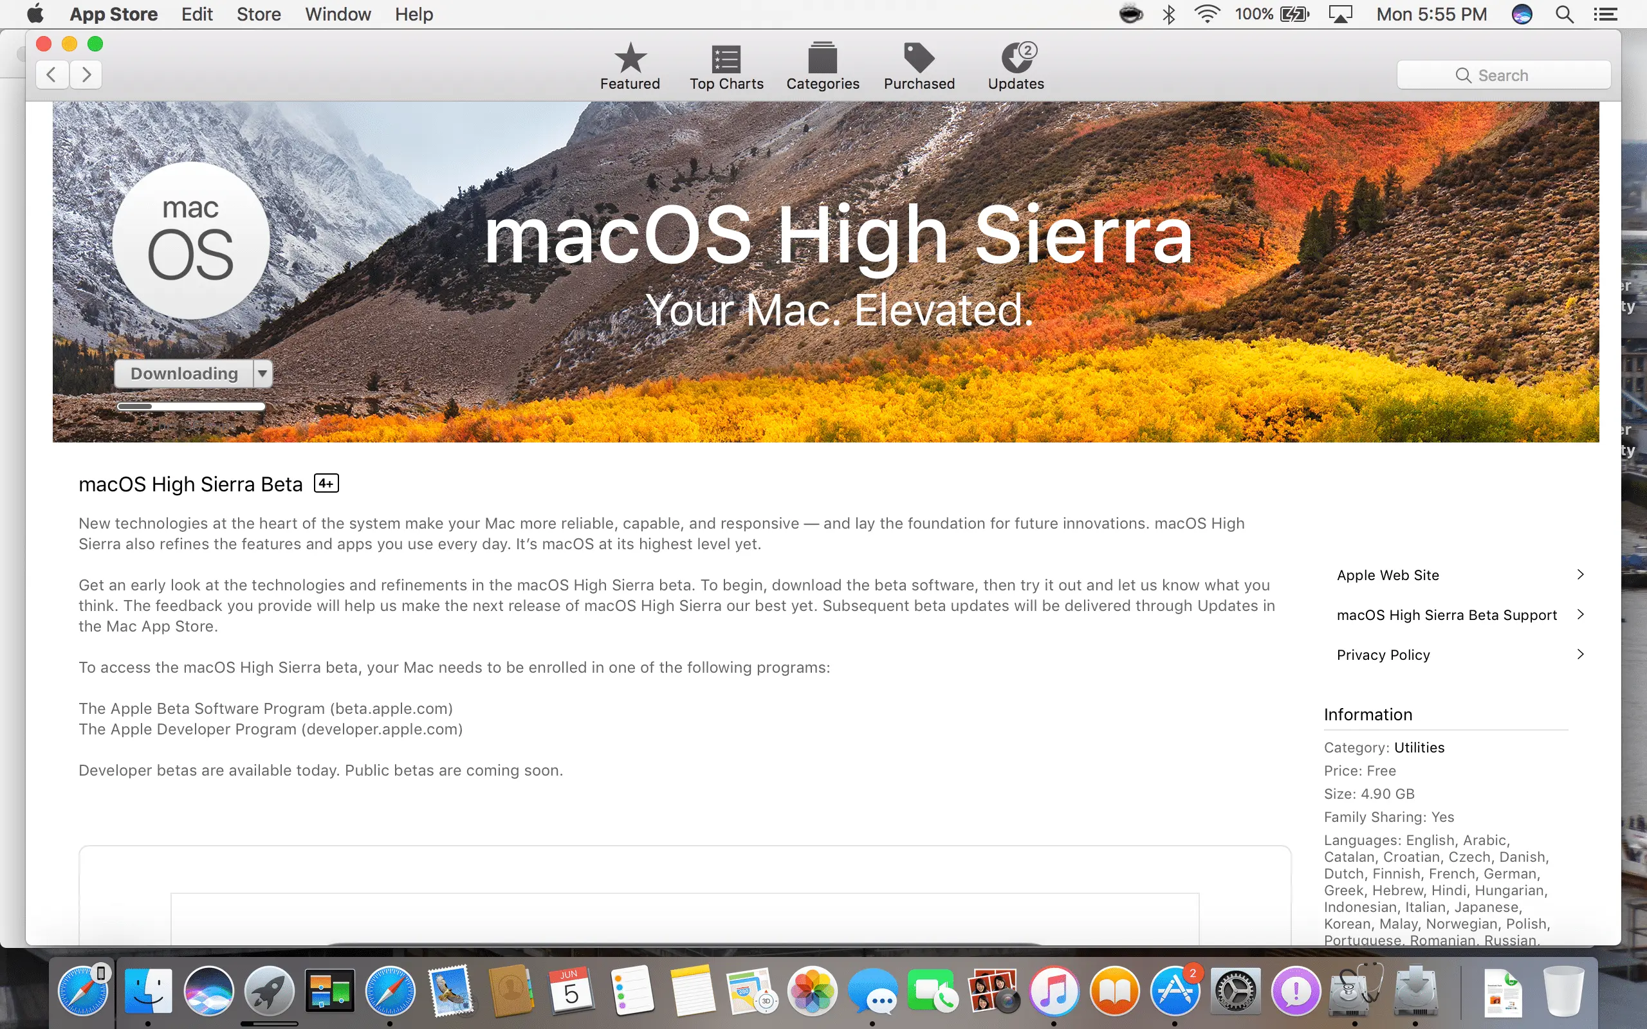Click chevron next to Apple Web Site

coord(1580,574)
